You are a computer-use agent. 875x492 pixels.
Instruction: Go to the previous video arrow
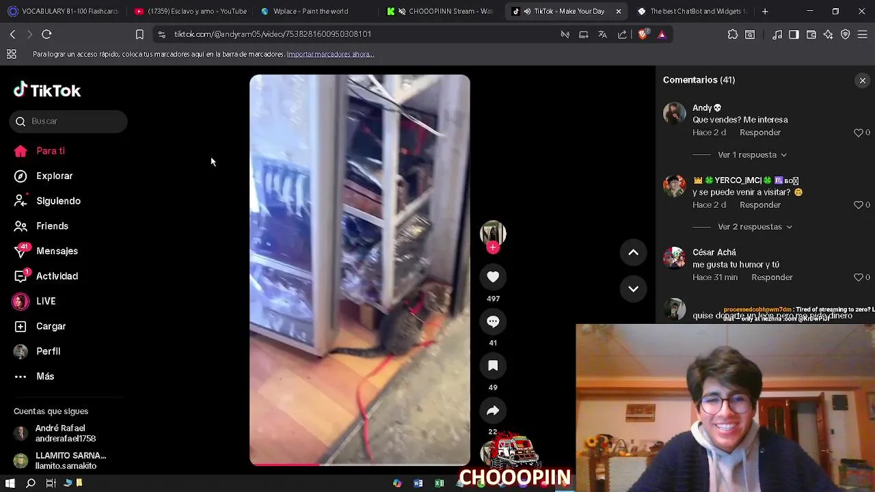coord(633,252)
